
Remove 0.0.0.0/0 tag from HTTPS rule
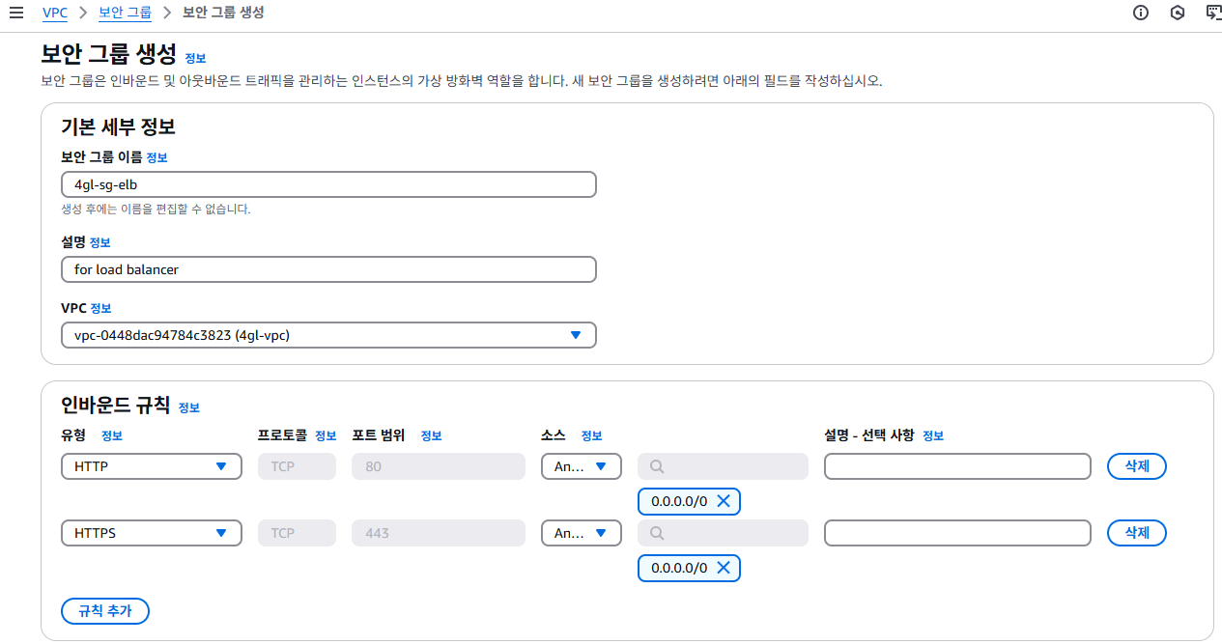point(723,568)
